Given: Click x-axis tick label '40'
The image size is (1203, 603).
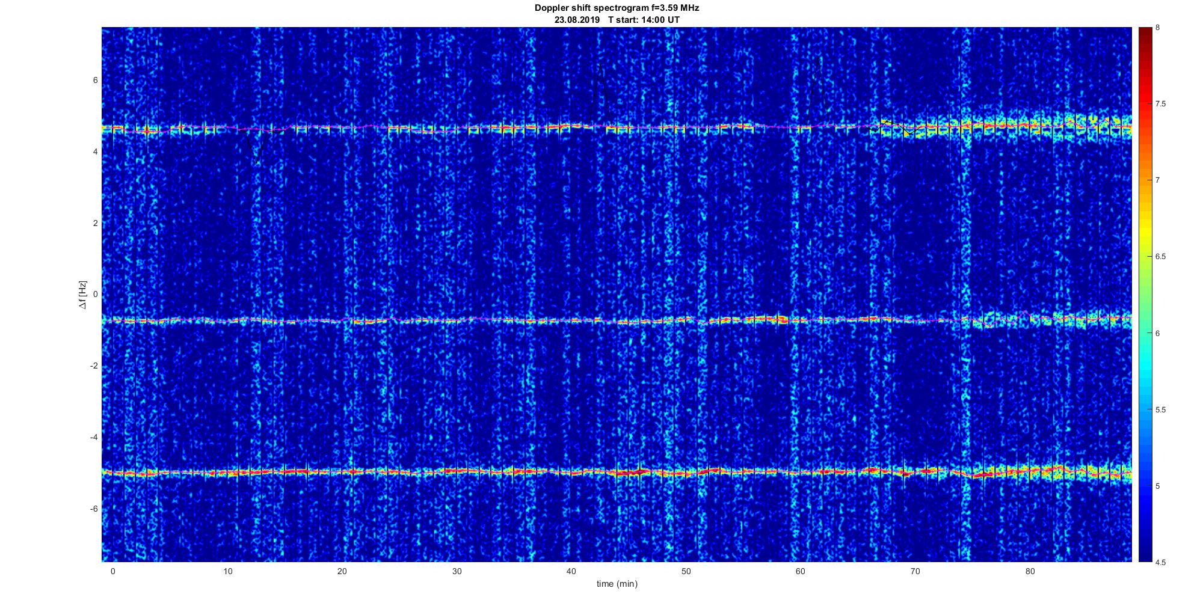Looking at the screenshot, I should coord(571,571).
